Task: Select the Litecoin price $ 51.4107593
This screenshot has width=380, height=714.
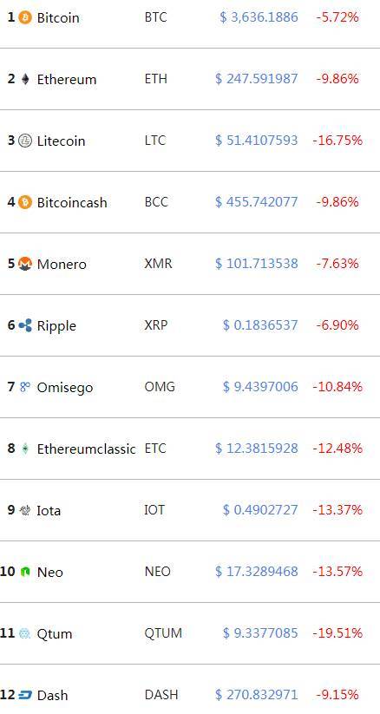Action: pyautogui.click(x=257, y=141)
